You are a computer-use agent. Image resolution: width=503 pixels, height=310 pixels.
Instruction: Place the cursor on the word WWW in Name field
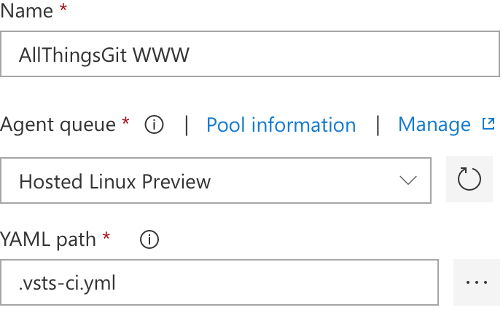[x=161, y=55]
